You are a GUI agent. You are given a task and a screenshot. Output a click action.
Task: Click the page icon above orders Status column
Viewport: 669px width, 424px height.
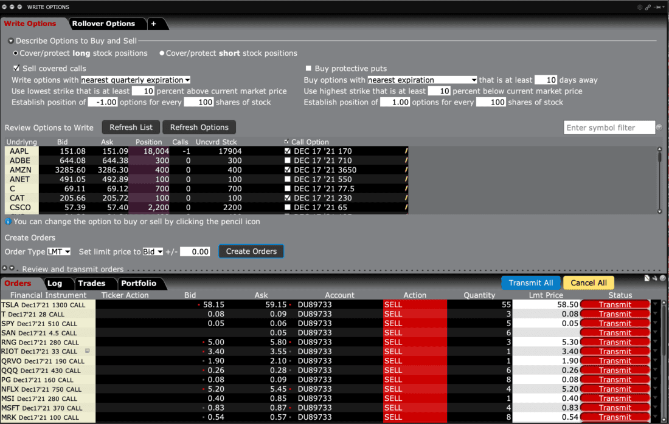(647, 278)
